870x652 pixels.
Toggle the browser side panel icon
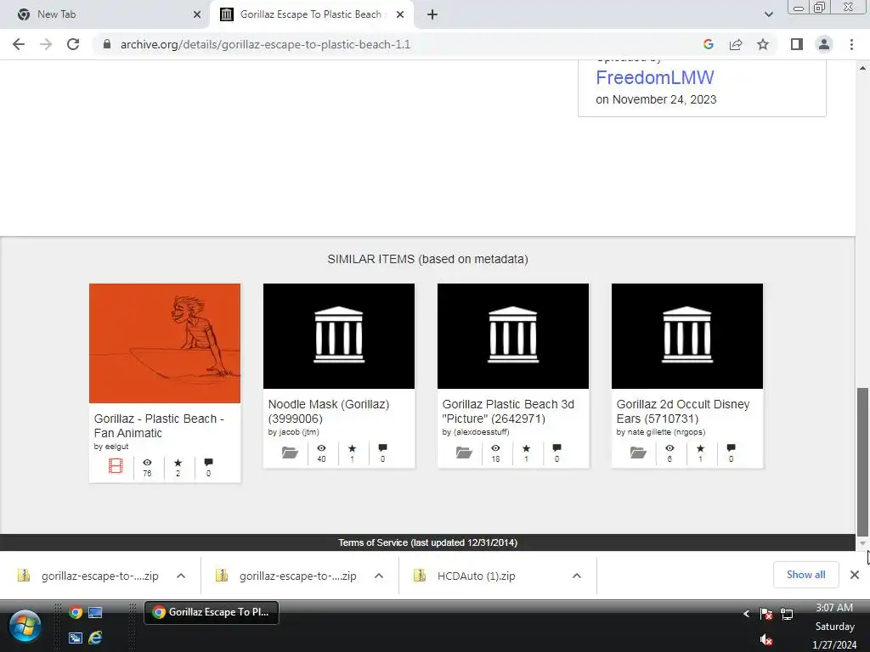pyautogui.click(x=797, y=44)
